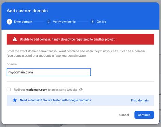Open the help question mark next to redirect option
This screenshot has width=161, height=127.
(x=81, y=90)
